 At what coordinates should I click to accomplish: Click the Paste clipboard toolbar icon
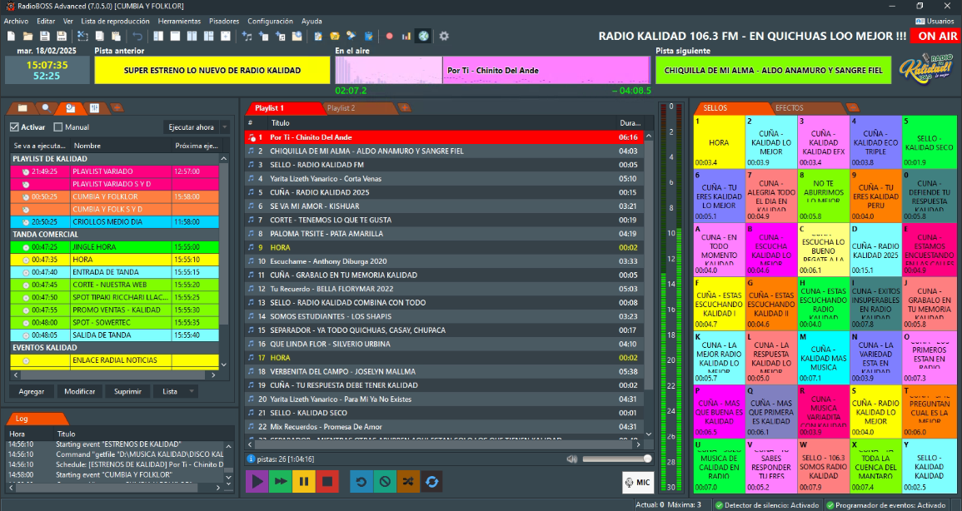pos(116,36)
